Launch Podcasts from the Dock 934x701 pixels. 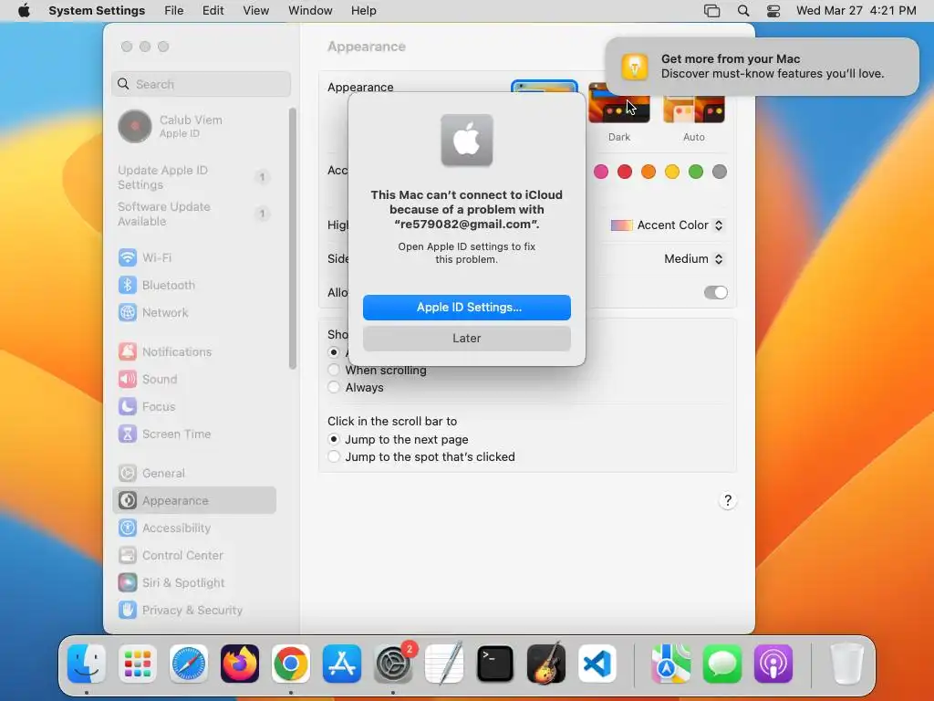[x=773, y=664]
